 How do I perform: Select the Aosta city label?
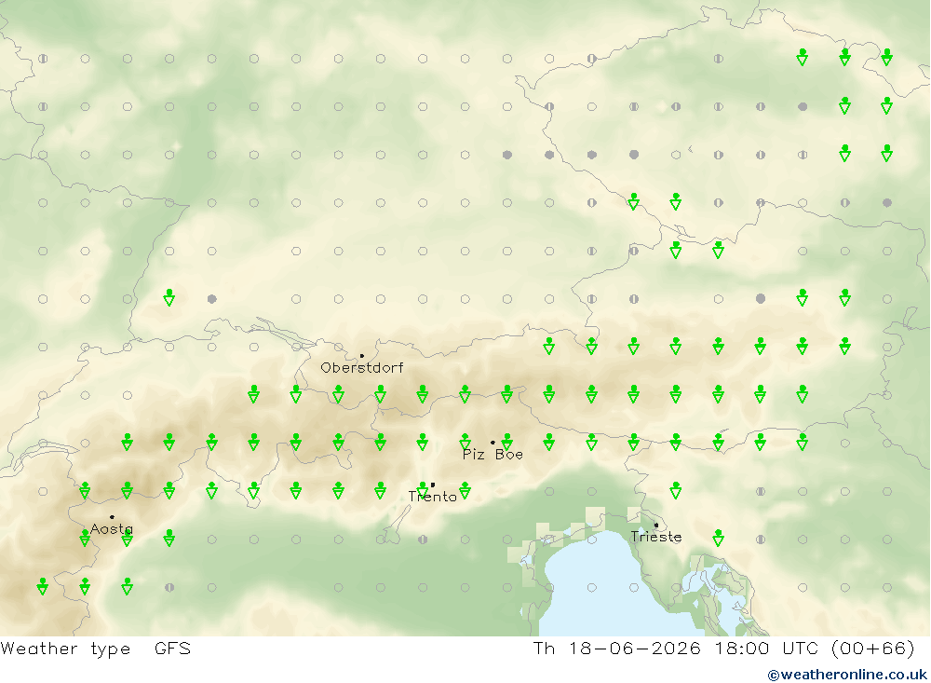112,529
